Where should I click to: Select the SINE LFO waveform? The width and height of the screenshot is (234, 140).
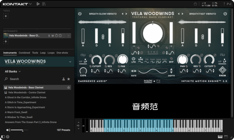[x=141, y=61]
